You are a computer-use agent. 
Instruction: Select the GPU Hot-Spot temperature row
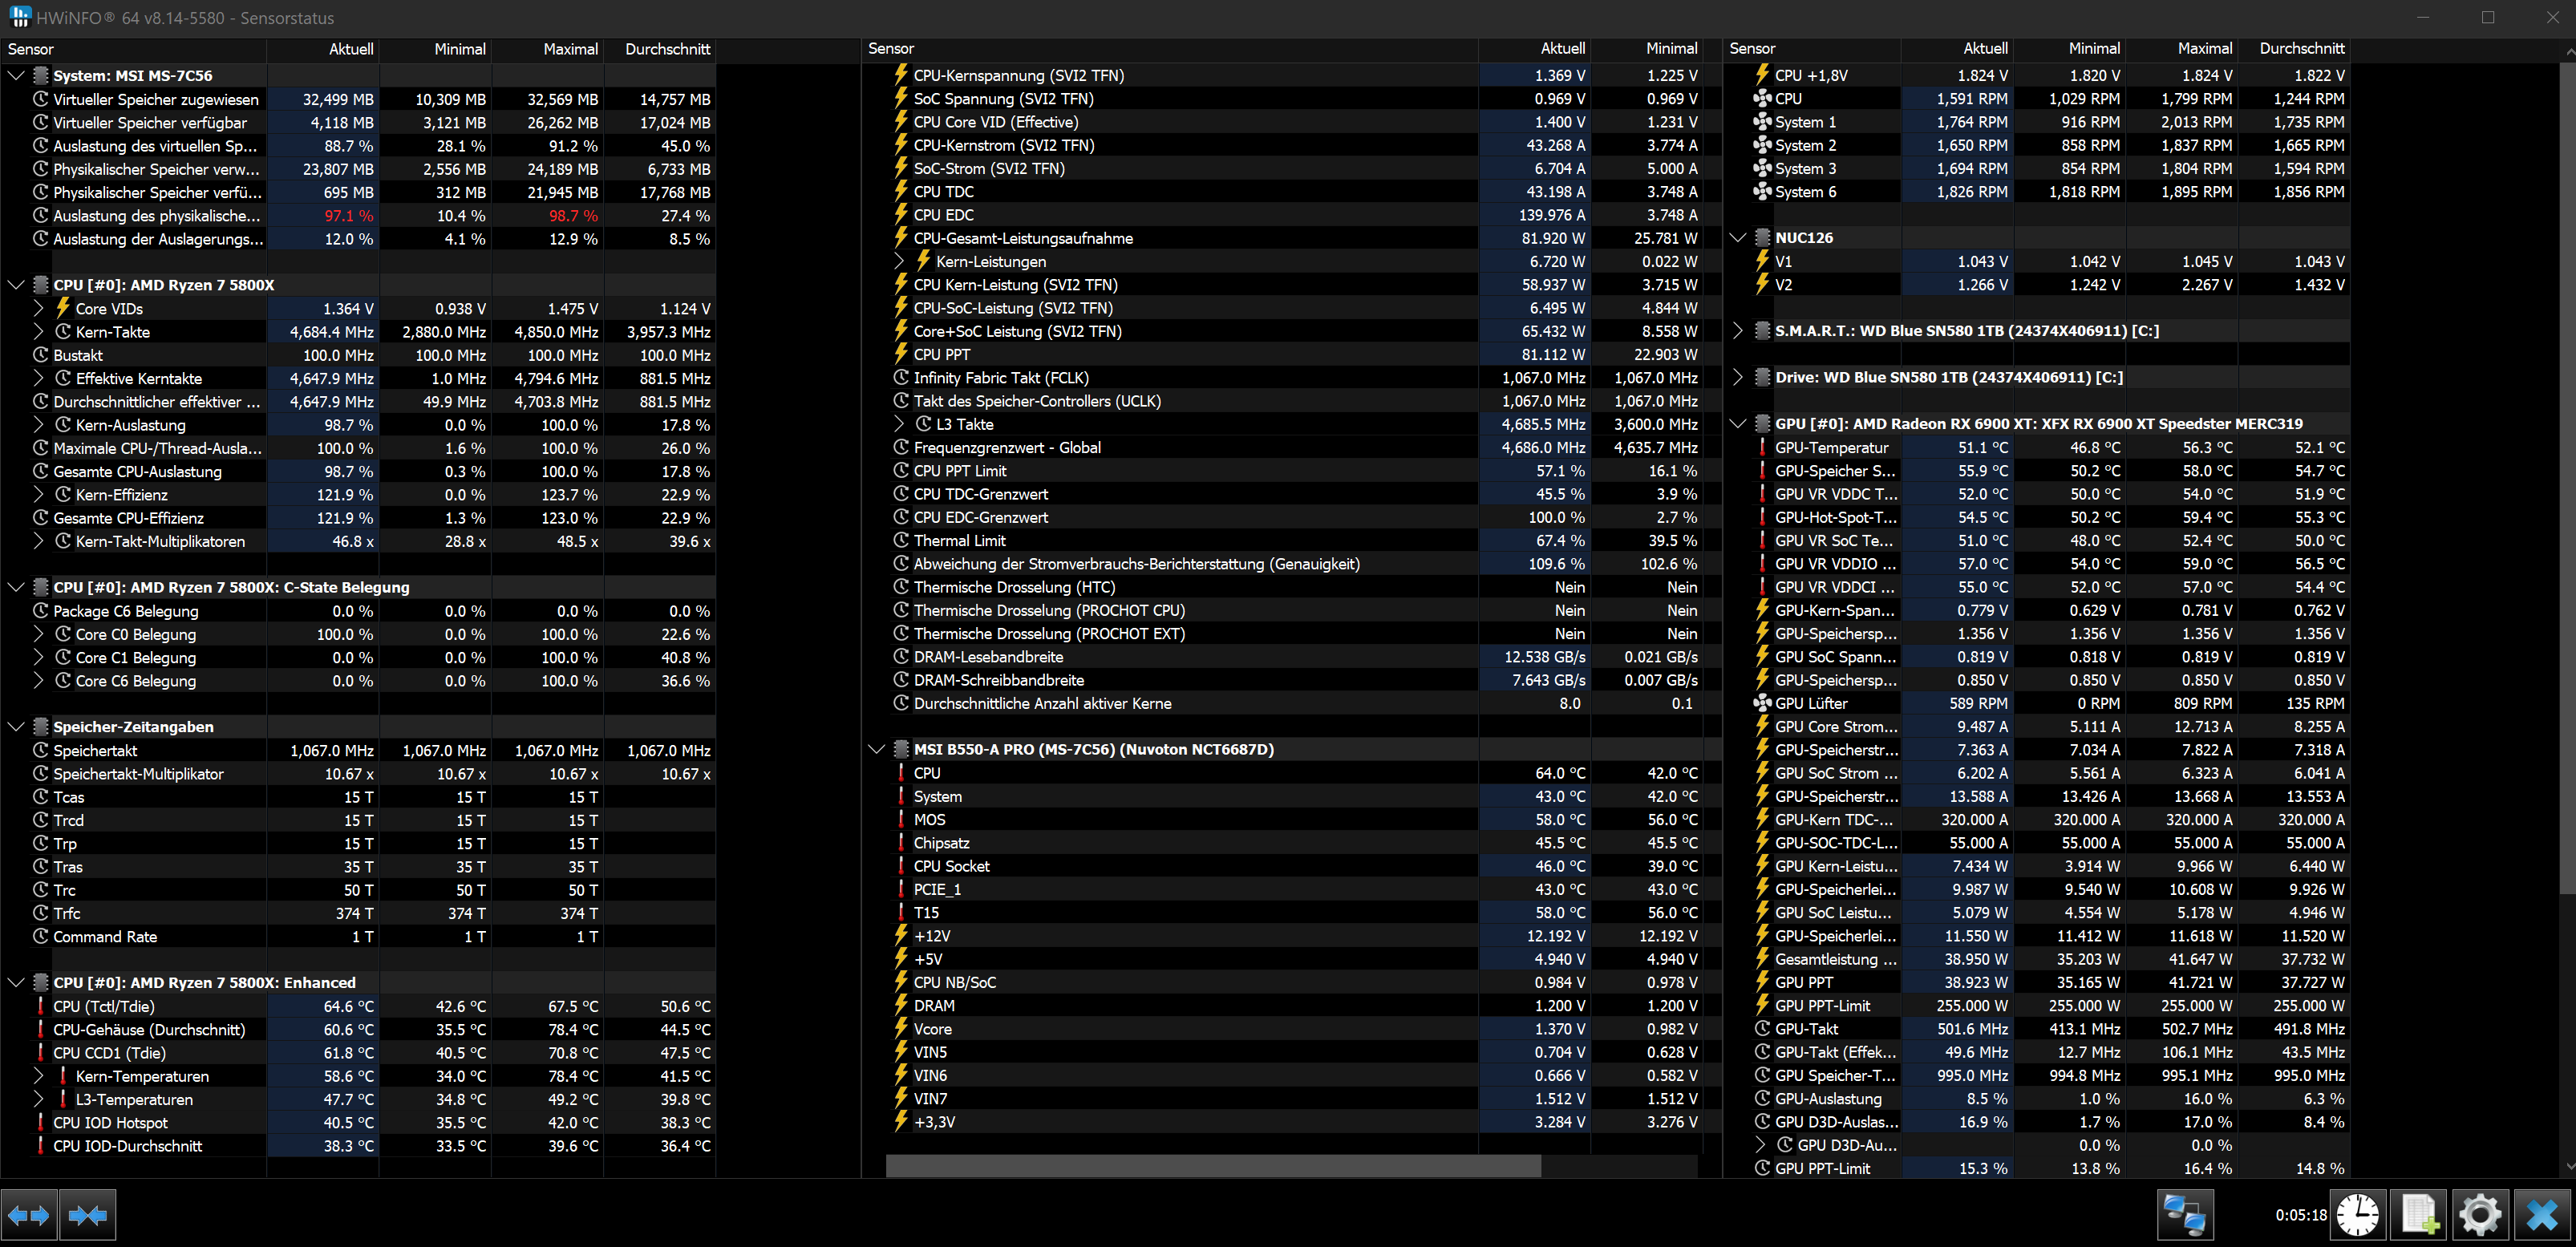[1834, 518]
